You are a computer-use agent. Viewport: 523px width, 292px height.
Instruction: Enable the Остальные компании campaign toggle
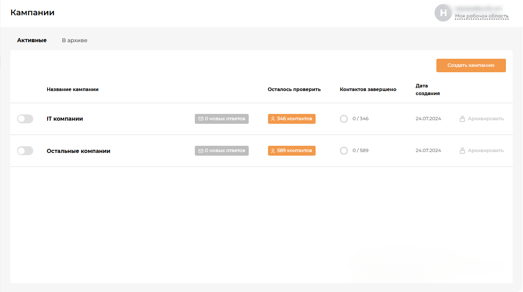[x=25, y=151]
